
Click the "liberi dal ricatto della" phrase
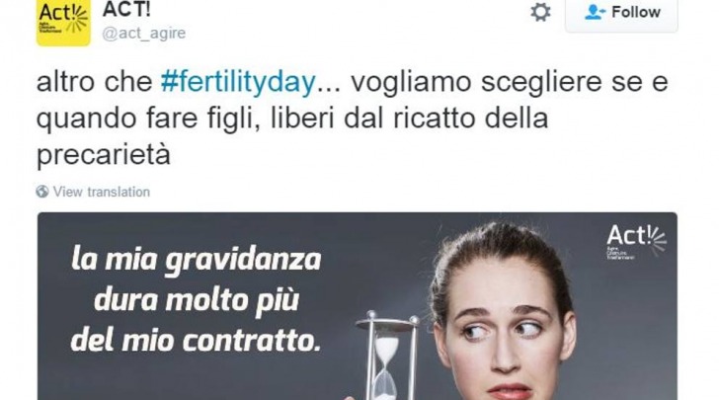[410, 119]
